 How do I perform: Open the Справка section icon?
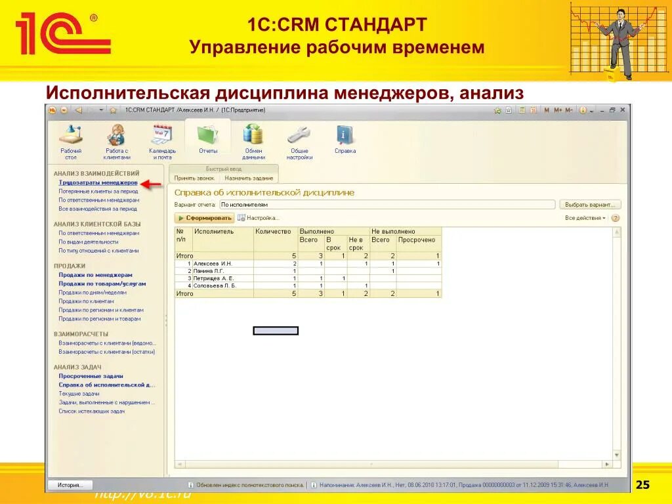tap(345, 139)
